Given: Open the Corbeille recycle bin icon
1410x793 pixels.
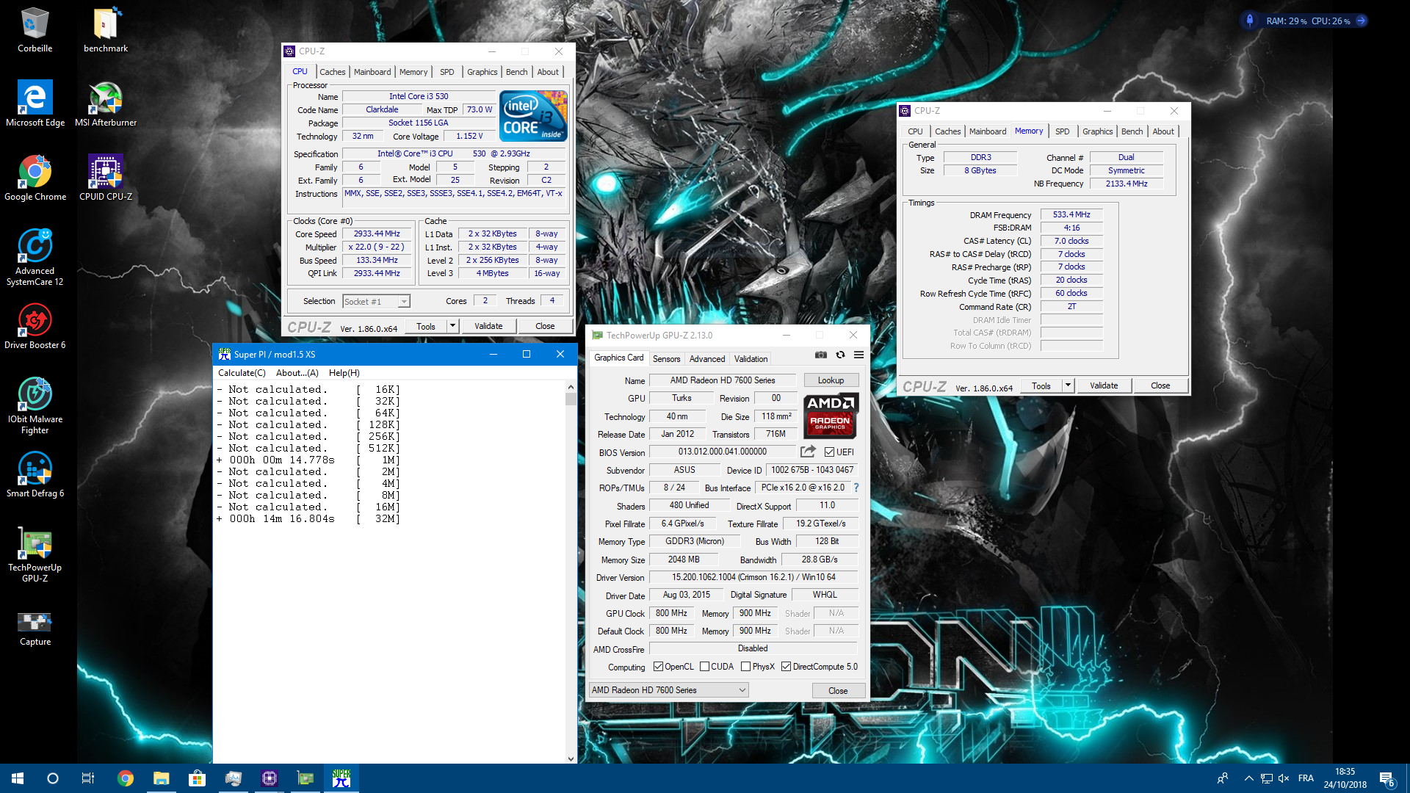Looking at the screenshot, I should 35,30.
